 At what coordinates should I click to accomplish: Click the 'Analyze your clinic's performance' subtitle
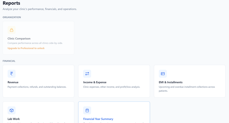coord(40,9)
